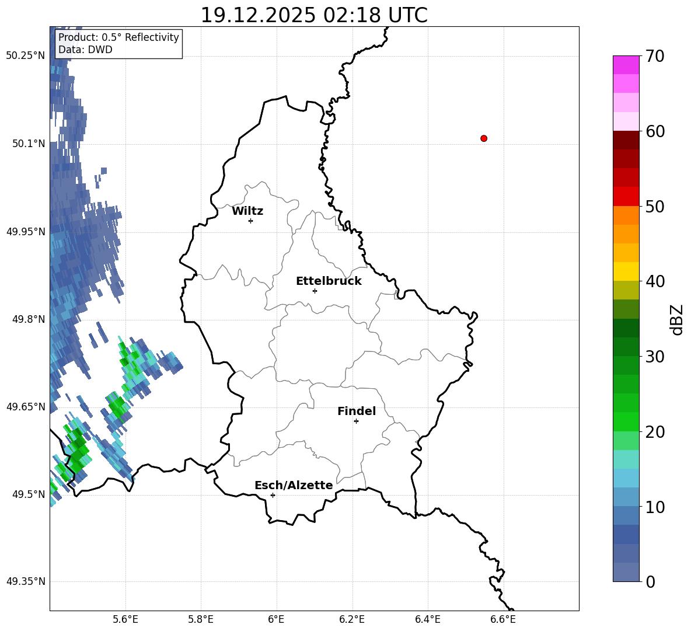Click the Data: DWD text
This screenshot has width=691, height=631.
(x=85, y=50)
